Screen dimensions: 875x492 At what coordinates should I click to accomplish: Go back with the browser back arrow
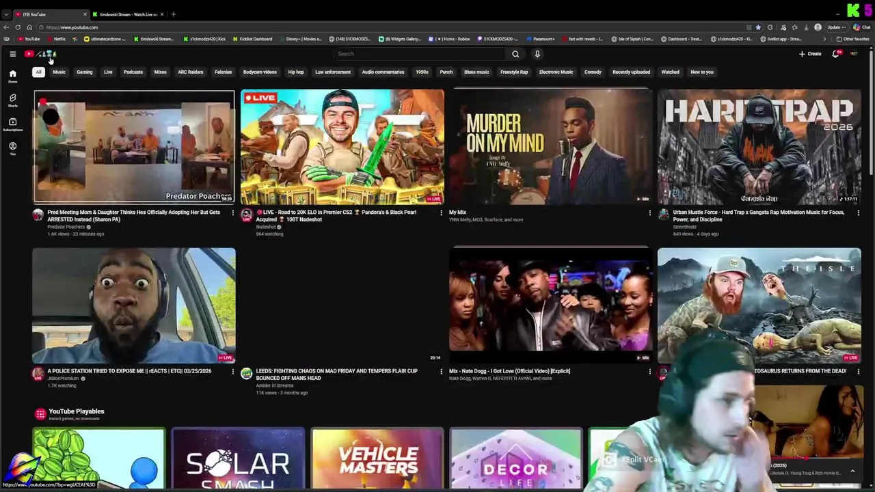(x=6, y=27)
